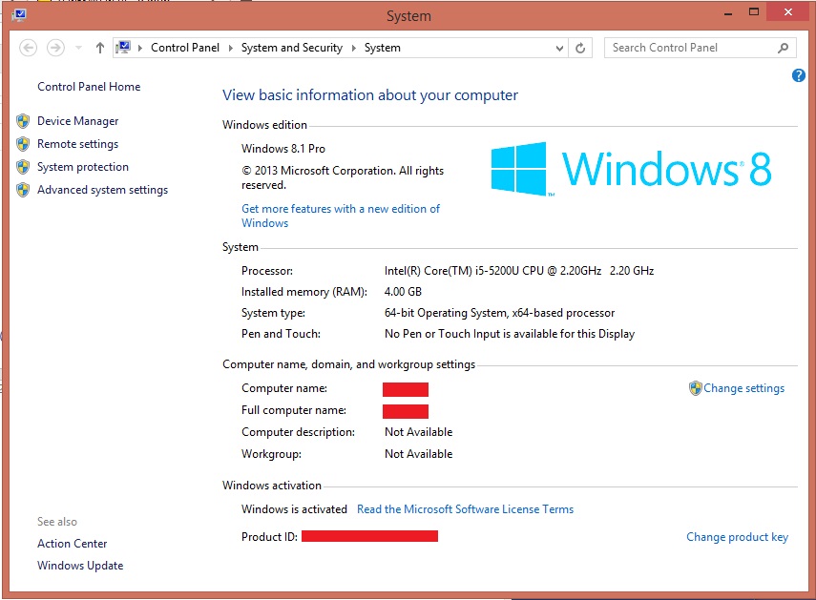Open Action Center under See also

point(73,544)
